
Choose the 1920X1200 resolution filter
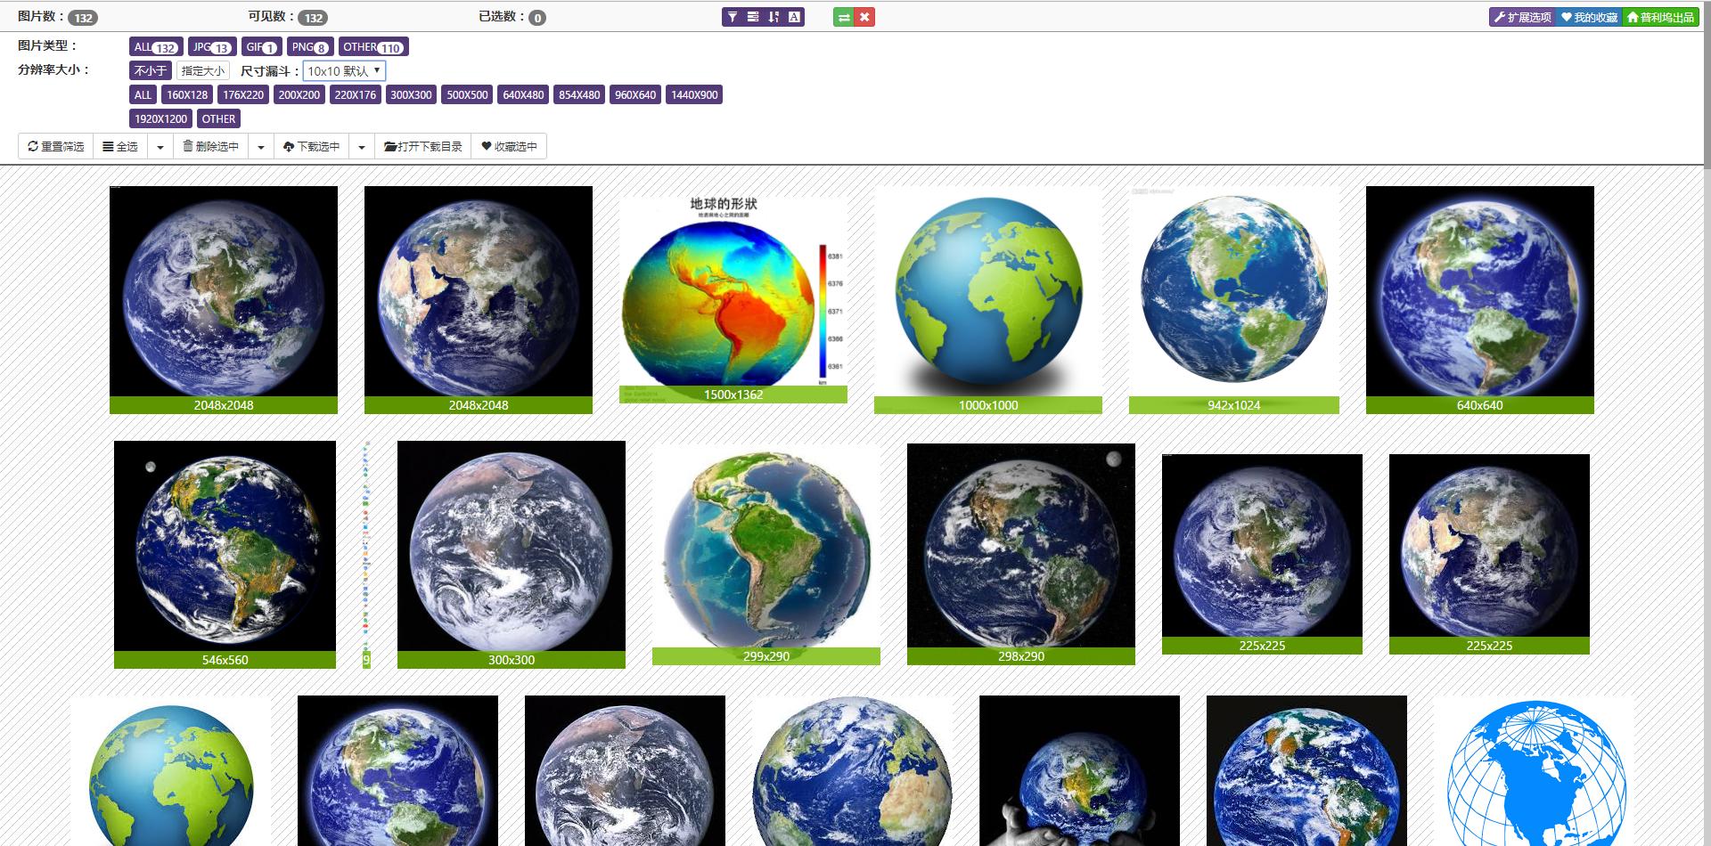coord(160,118)
